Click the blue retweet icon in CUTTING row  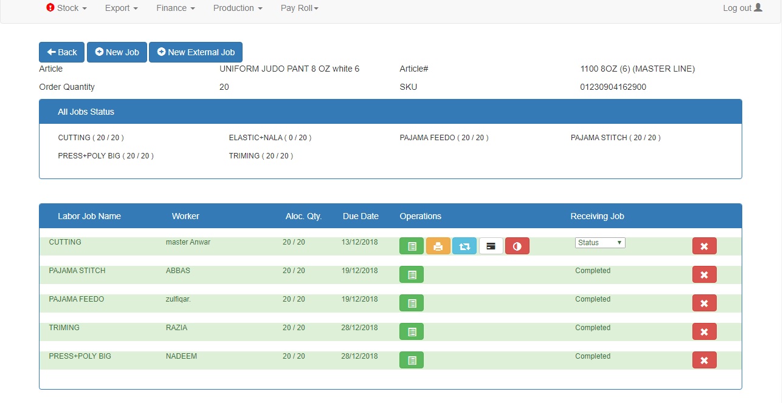464,246
